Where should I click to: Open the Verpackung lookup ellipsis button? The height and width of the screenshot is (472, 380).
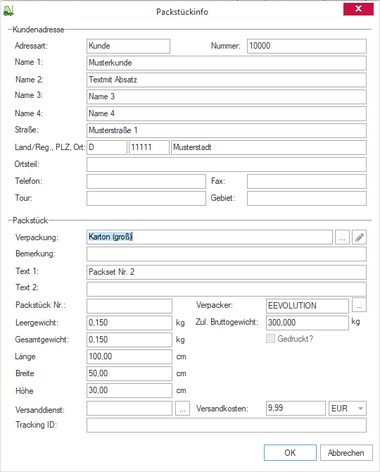point(342,237)
